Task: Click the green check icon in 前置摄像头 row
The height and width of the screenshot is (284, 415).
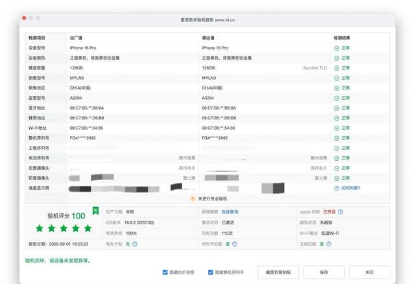Action: pos(337,178)
